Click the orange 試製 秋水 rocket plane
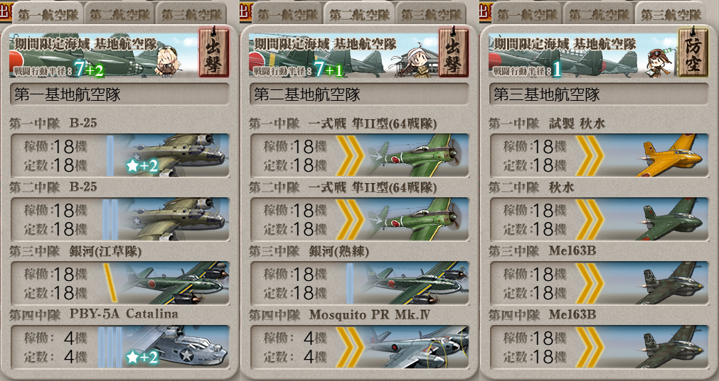719x381 pixels. (x=669, y=155)
